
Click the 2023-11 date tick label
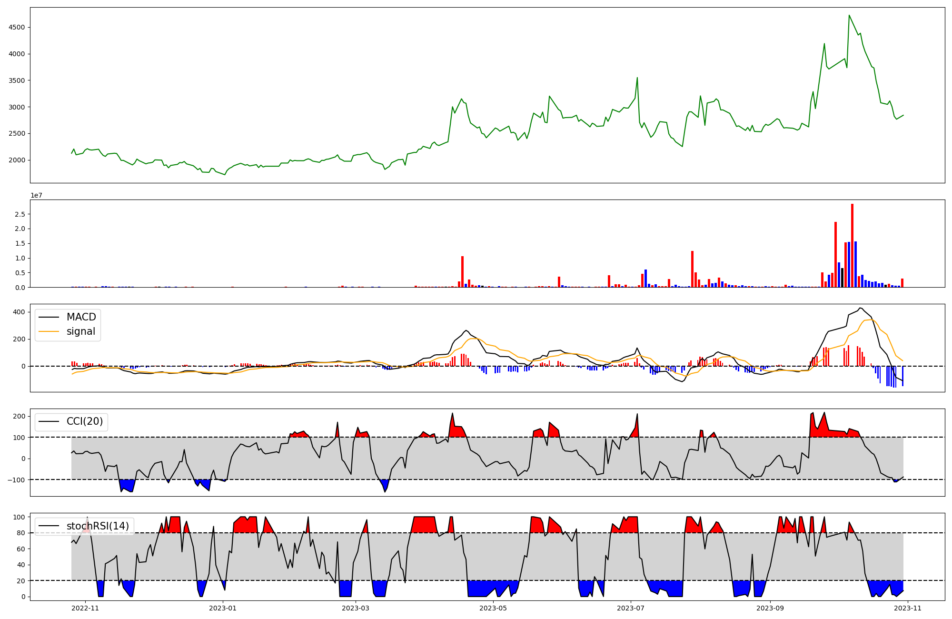tap(908, 608)
